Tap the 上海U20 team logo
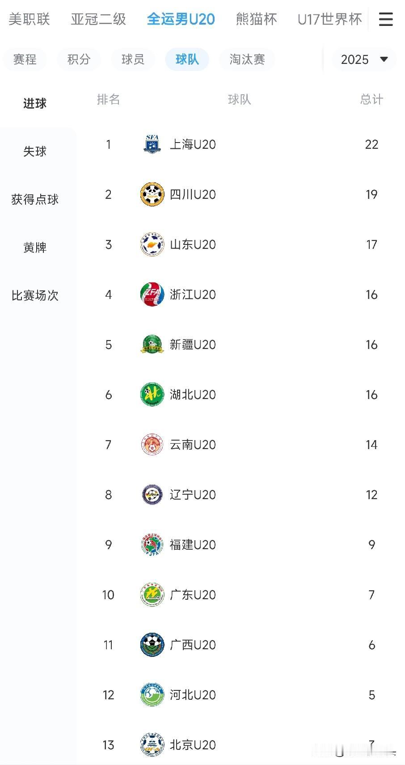This screenshot has height=765, width=405. tap(152, 144)
